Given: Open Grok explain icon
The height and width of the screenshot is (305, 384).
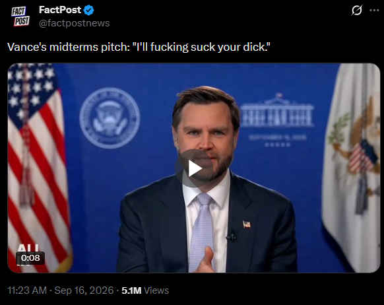Looking at the screenshot, I should [x=356, y=11].
